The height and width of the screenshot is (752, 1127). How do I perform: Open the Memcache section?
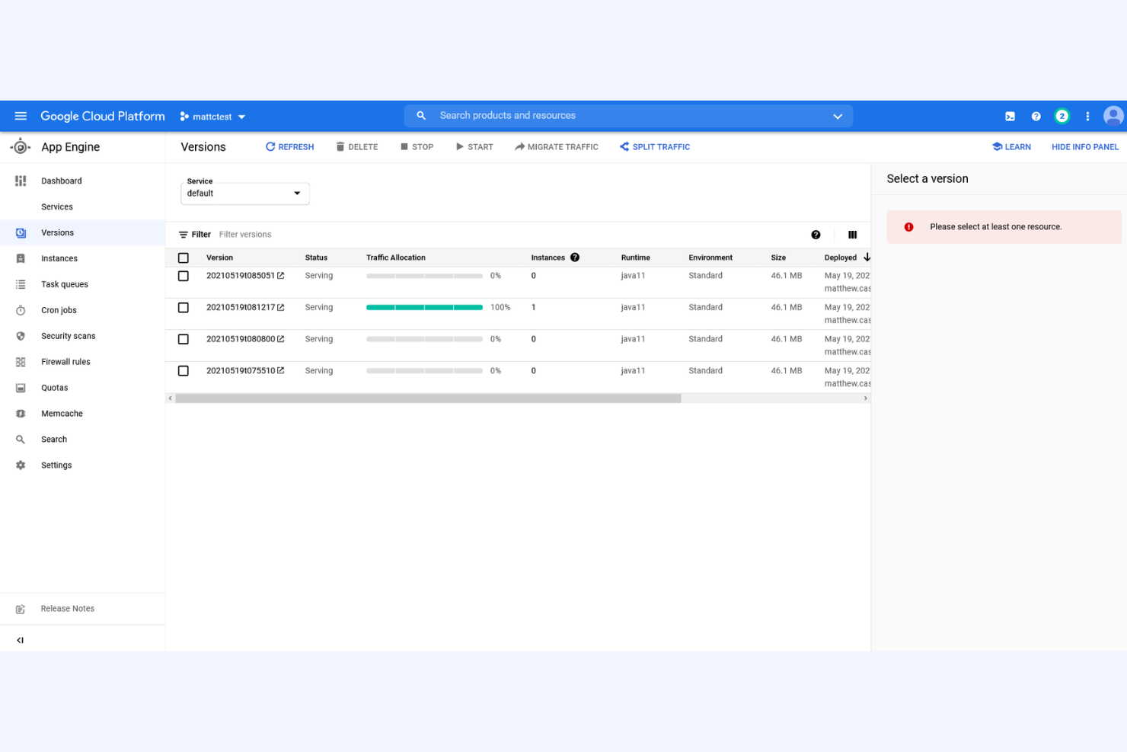pyautogui.click(x=61, y=413)
